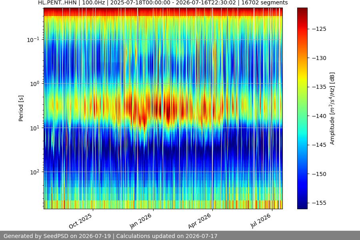Click the 'Amplitude [m²/s⁴/Hz] [dB]' colorbar label
360x240 pixels.
pos(332,108)
